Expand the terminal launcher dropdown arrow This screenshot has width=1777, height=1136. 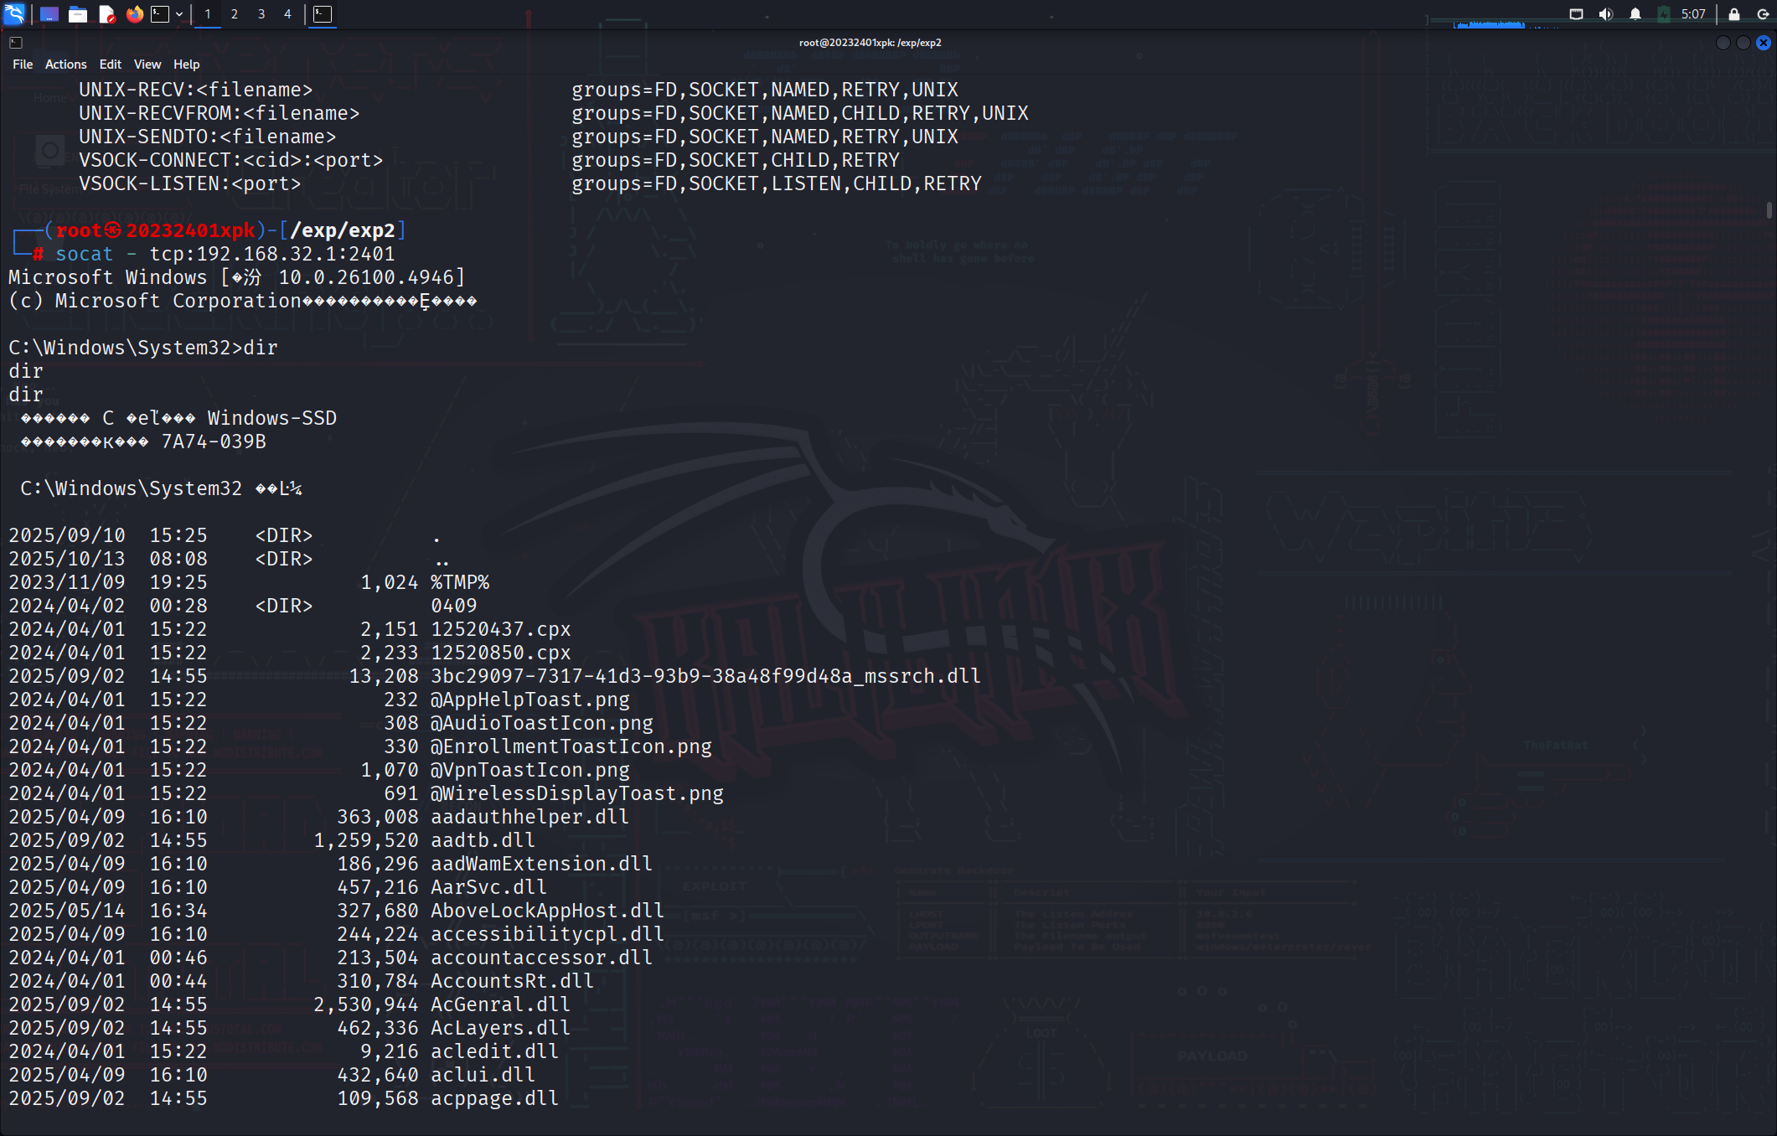click(179, 13)
